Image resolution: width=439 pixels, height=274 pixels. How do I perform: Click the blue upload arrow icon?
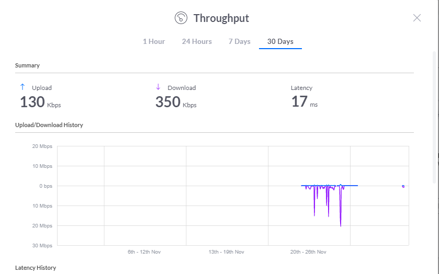(22, 87)
